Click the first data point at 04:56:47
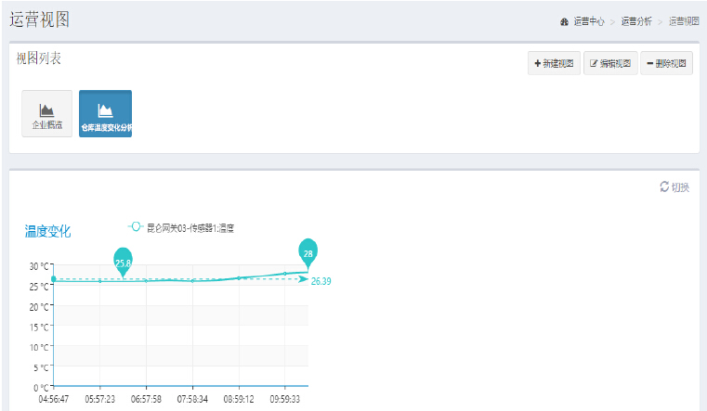The width and height of the screenshot is (707, 411). (54, 279)
